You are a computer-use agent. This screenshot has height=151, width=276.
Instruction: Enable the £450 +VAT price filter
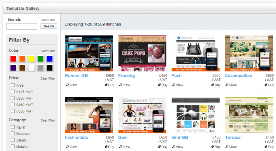(x=13, y=105)
